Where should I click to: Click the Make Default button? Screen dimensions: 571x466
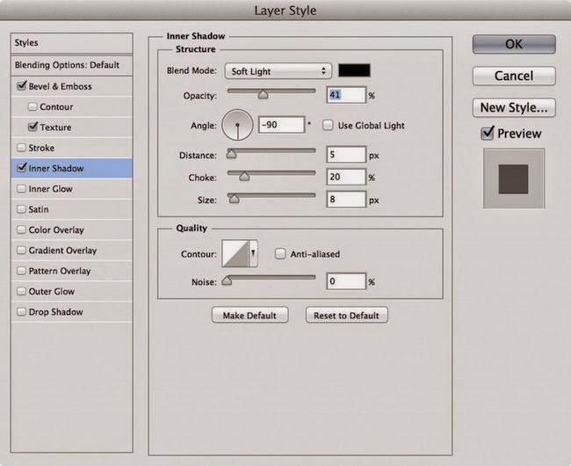point(249,315)
